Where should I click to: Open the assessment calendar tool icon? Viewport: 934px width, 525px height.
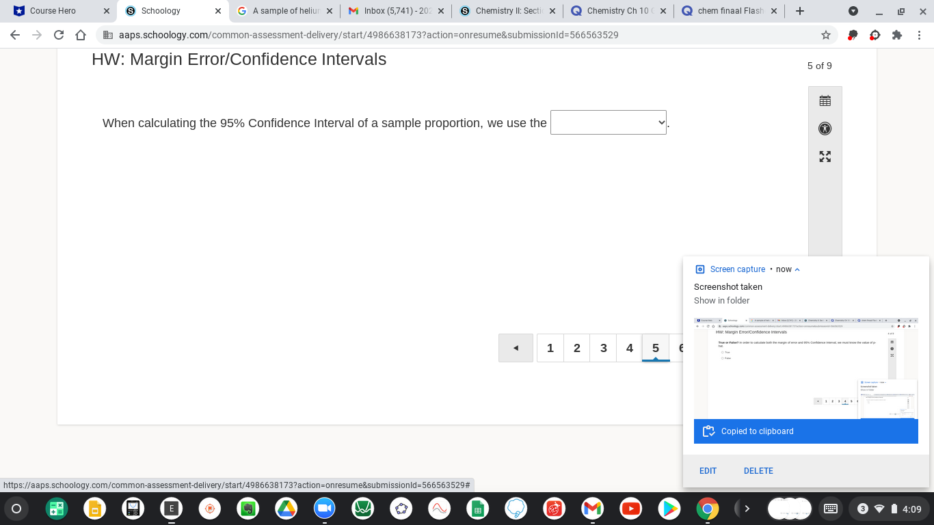[x=825, y=100]
